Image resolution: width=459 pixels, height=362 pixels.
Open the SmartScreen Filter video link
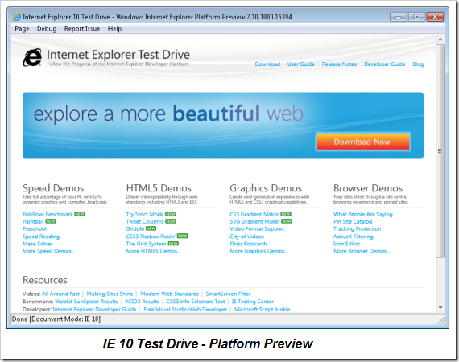(228, 294)
